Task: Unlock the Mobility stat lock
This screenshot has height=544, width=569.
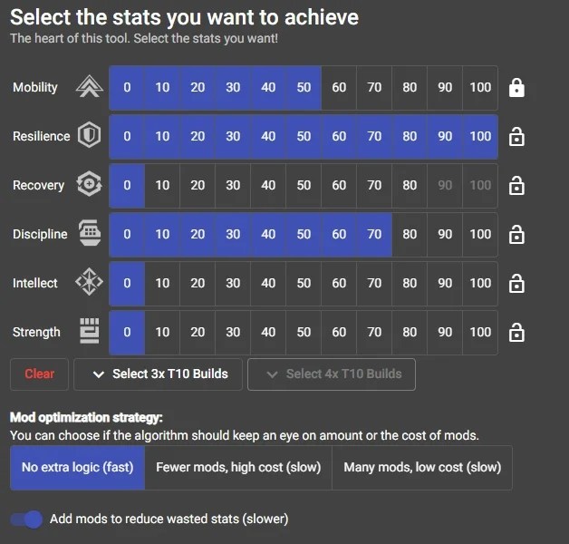Action: (516, 88)
